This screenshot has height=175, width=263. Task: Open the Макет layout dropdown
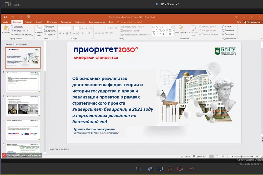click(50, 27)
